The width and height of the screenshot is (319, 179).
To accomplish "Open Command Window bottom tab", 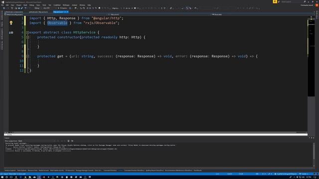I will pos(110,171).
